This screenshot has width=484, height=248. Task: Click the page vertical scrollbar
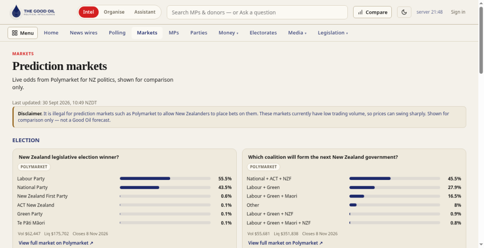(x=481, y=40)
